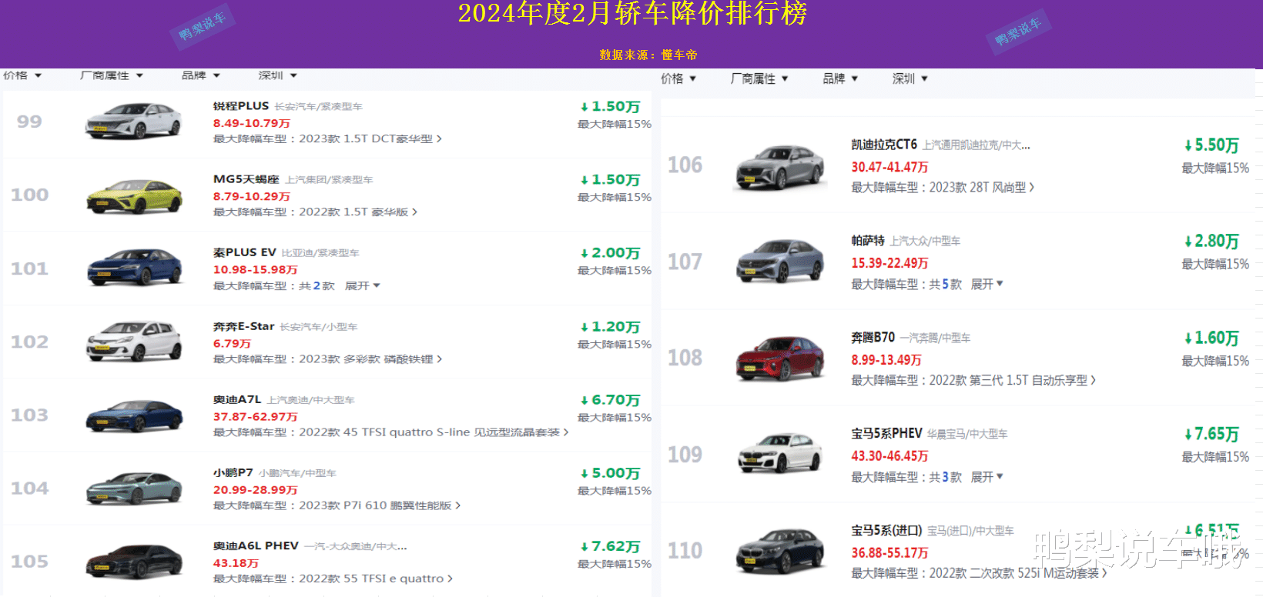Viewport: 1263px width, 597px height.
Task: Open 2022款 第三代 1.5T 自动乐享型 trim link
Action: 1013,380
